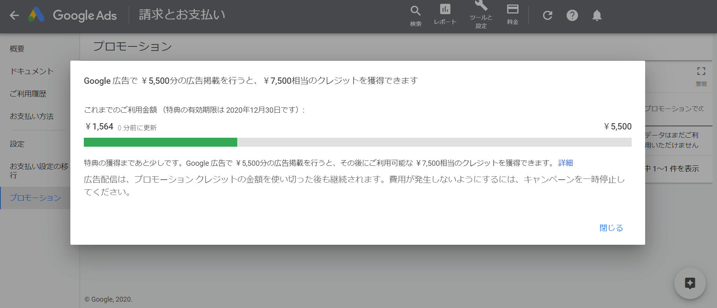Select 概要 in the sidebar

pyautogui.click(x=17, y=49)
